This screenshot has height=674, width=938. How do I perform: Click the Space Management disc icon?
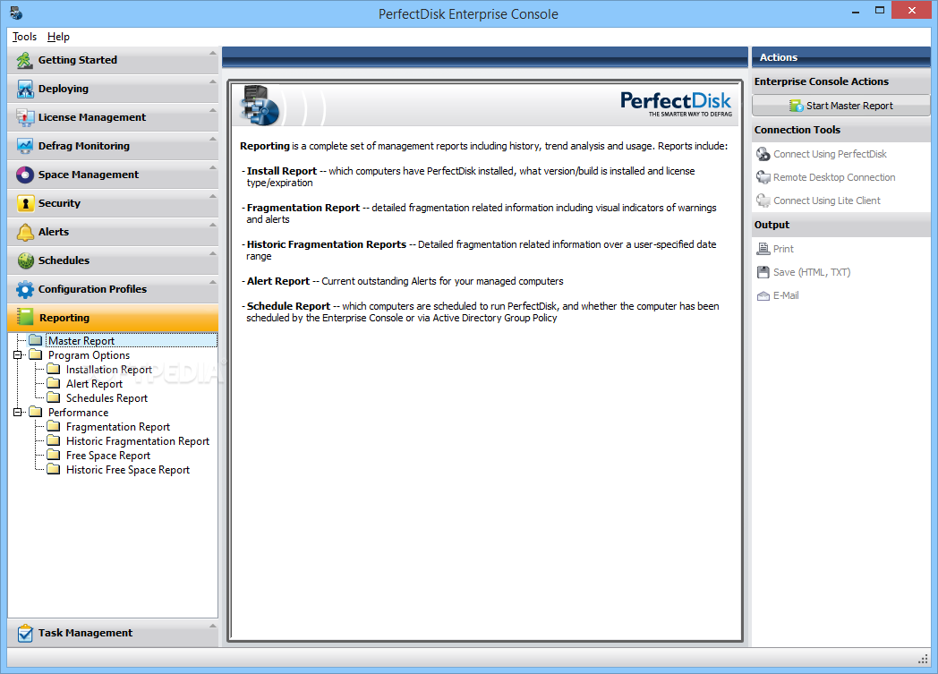coord(25,175)
